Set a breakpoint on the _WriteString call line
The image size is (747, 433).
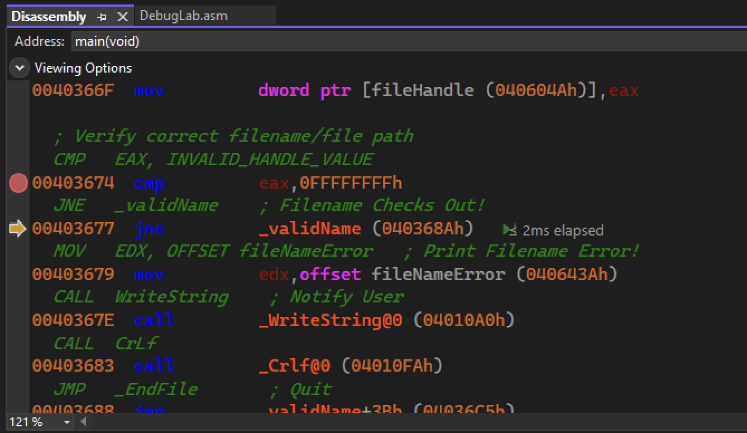pos(17,320)
